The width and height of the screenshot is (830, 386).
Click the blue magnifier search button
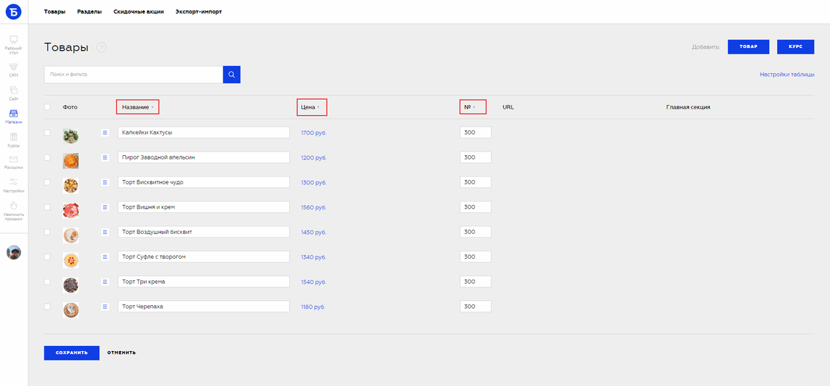coord(232,74)
